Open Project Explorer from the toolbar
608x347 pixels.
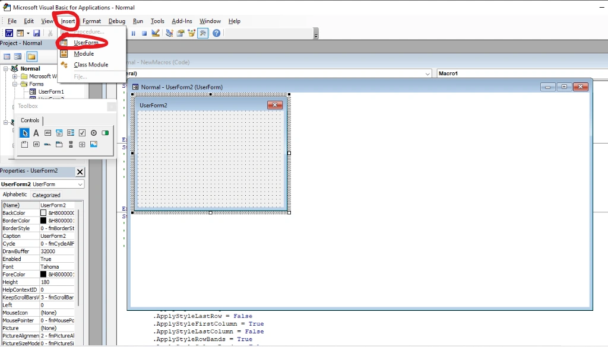(169, 33)
